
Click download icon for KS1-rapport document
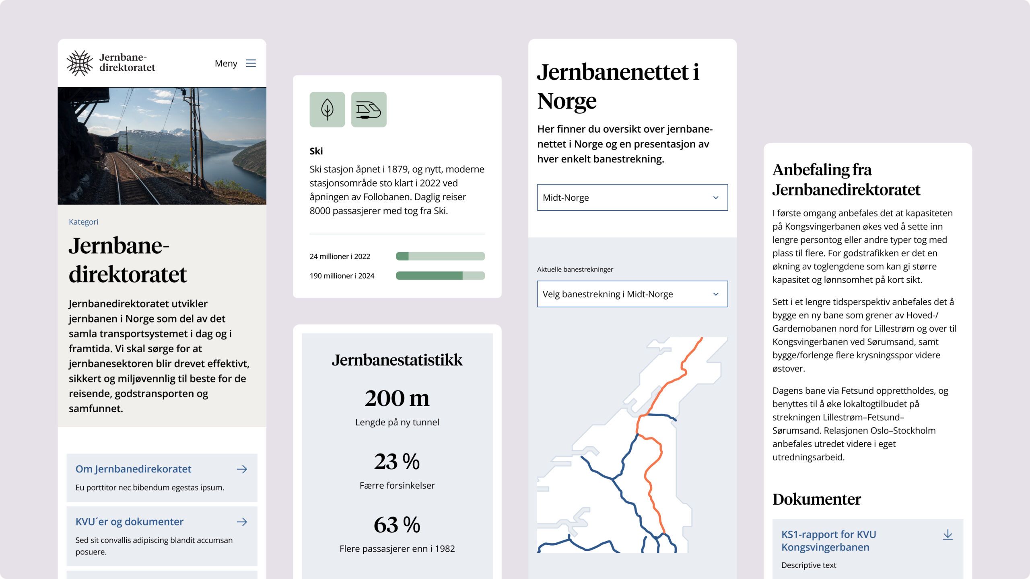(948, 535)
